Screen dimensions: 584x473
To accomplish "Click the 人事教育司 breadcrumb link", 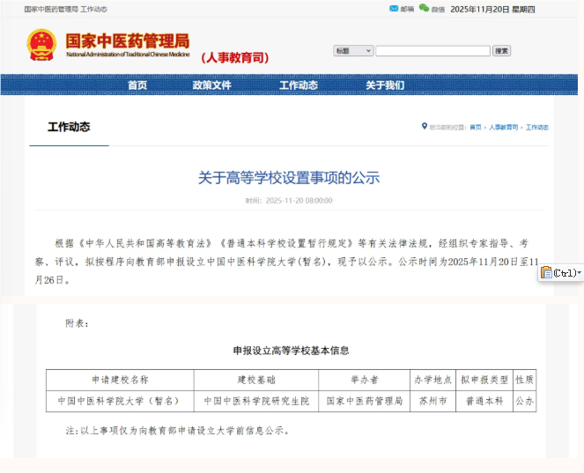I will pyautogui.click(x=504, y=128).
